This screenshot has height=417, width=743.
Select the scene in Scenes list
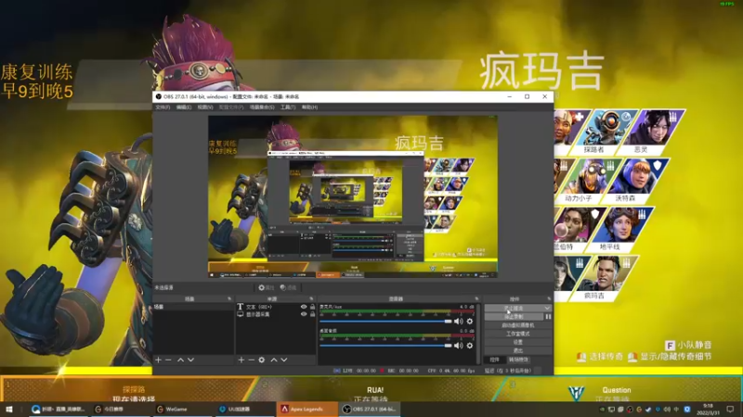click(193, 307)
